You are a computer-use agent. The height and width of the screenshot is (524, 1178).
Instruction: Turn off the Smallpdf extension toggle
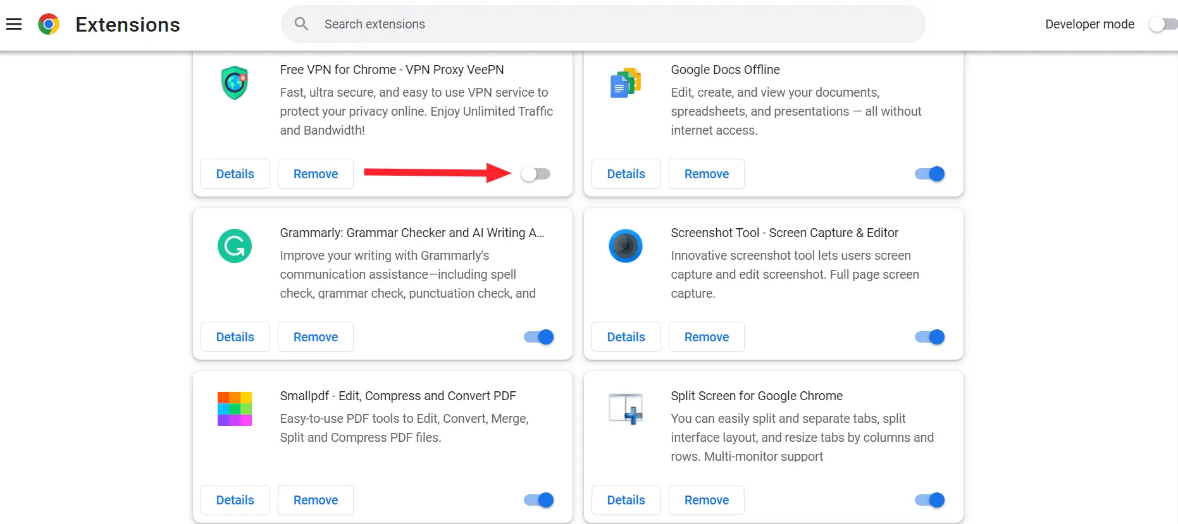tap(539, 500)
